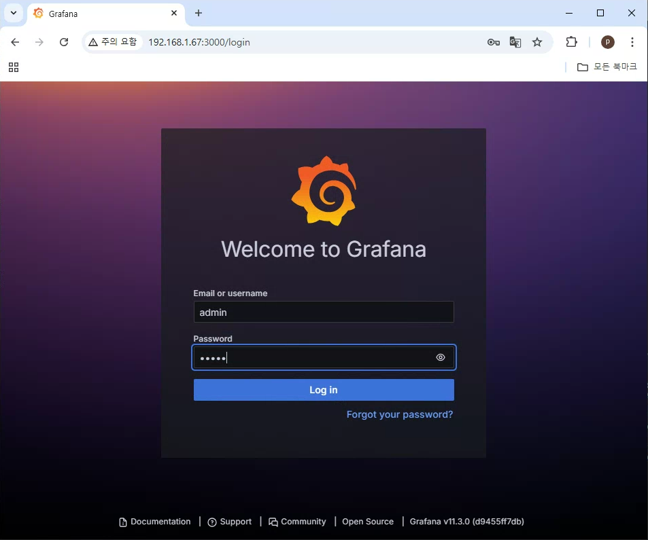Maximize the Chrome window
This screenshot has width=648, height=540.
point(600,13)
